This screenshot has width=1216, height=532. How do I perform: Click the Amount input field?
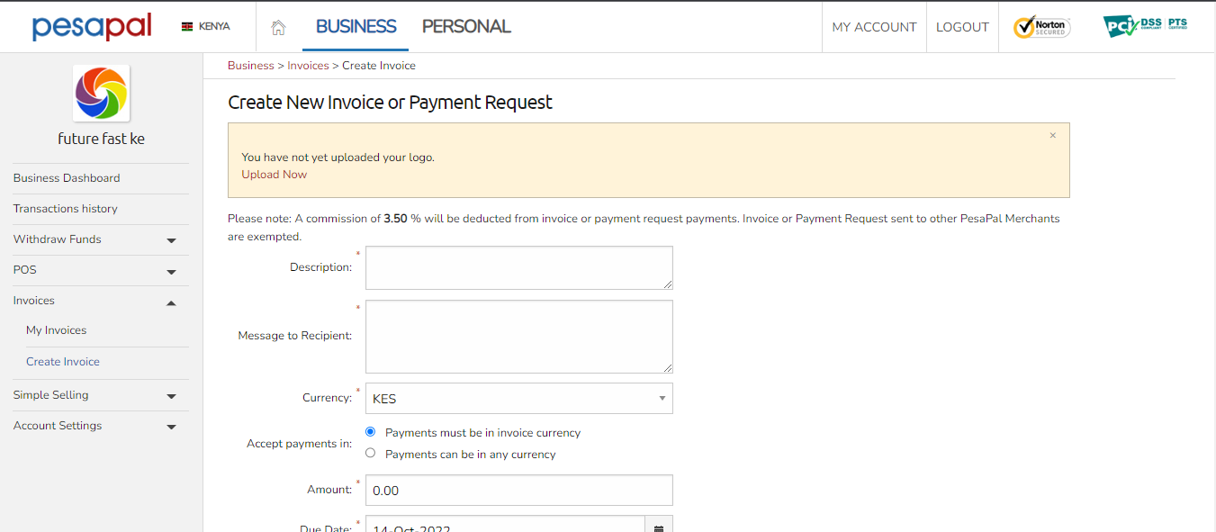[519, 491]
